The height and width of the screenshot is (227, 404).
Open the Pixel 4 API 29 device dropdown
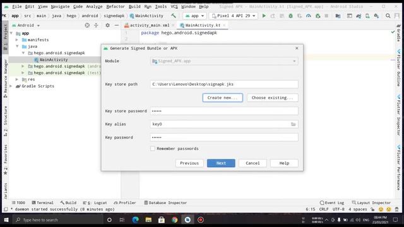coord(234,16)
